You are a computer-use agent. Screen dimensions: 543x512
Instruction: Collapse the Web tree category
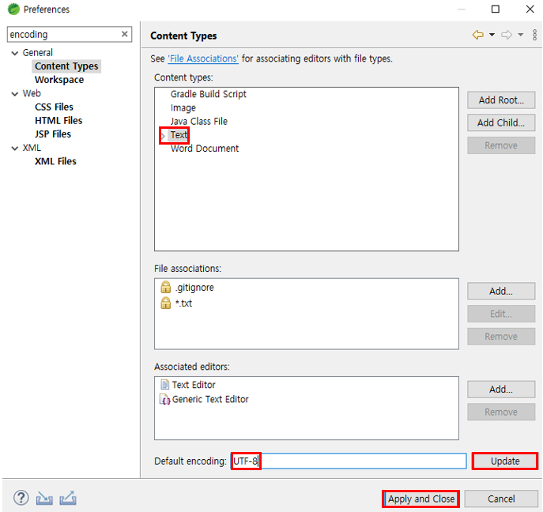point(14,94)
